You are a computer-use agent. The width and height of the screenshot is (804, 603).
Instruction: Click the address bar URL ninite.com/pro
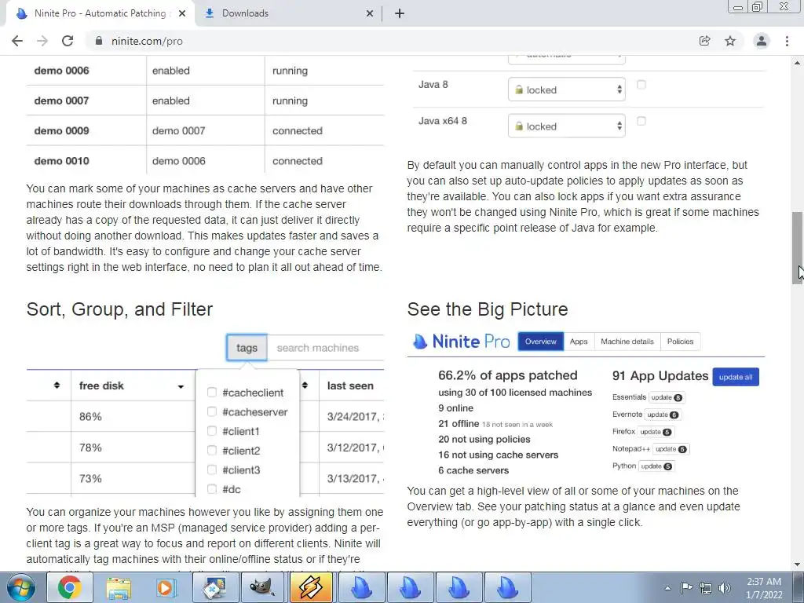[x=147, y=41]
